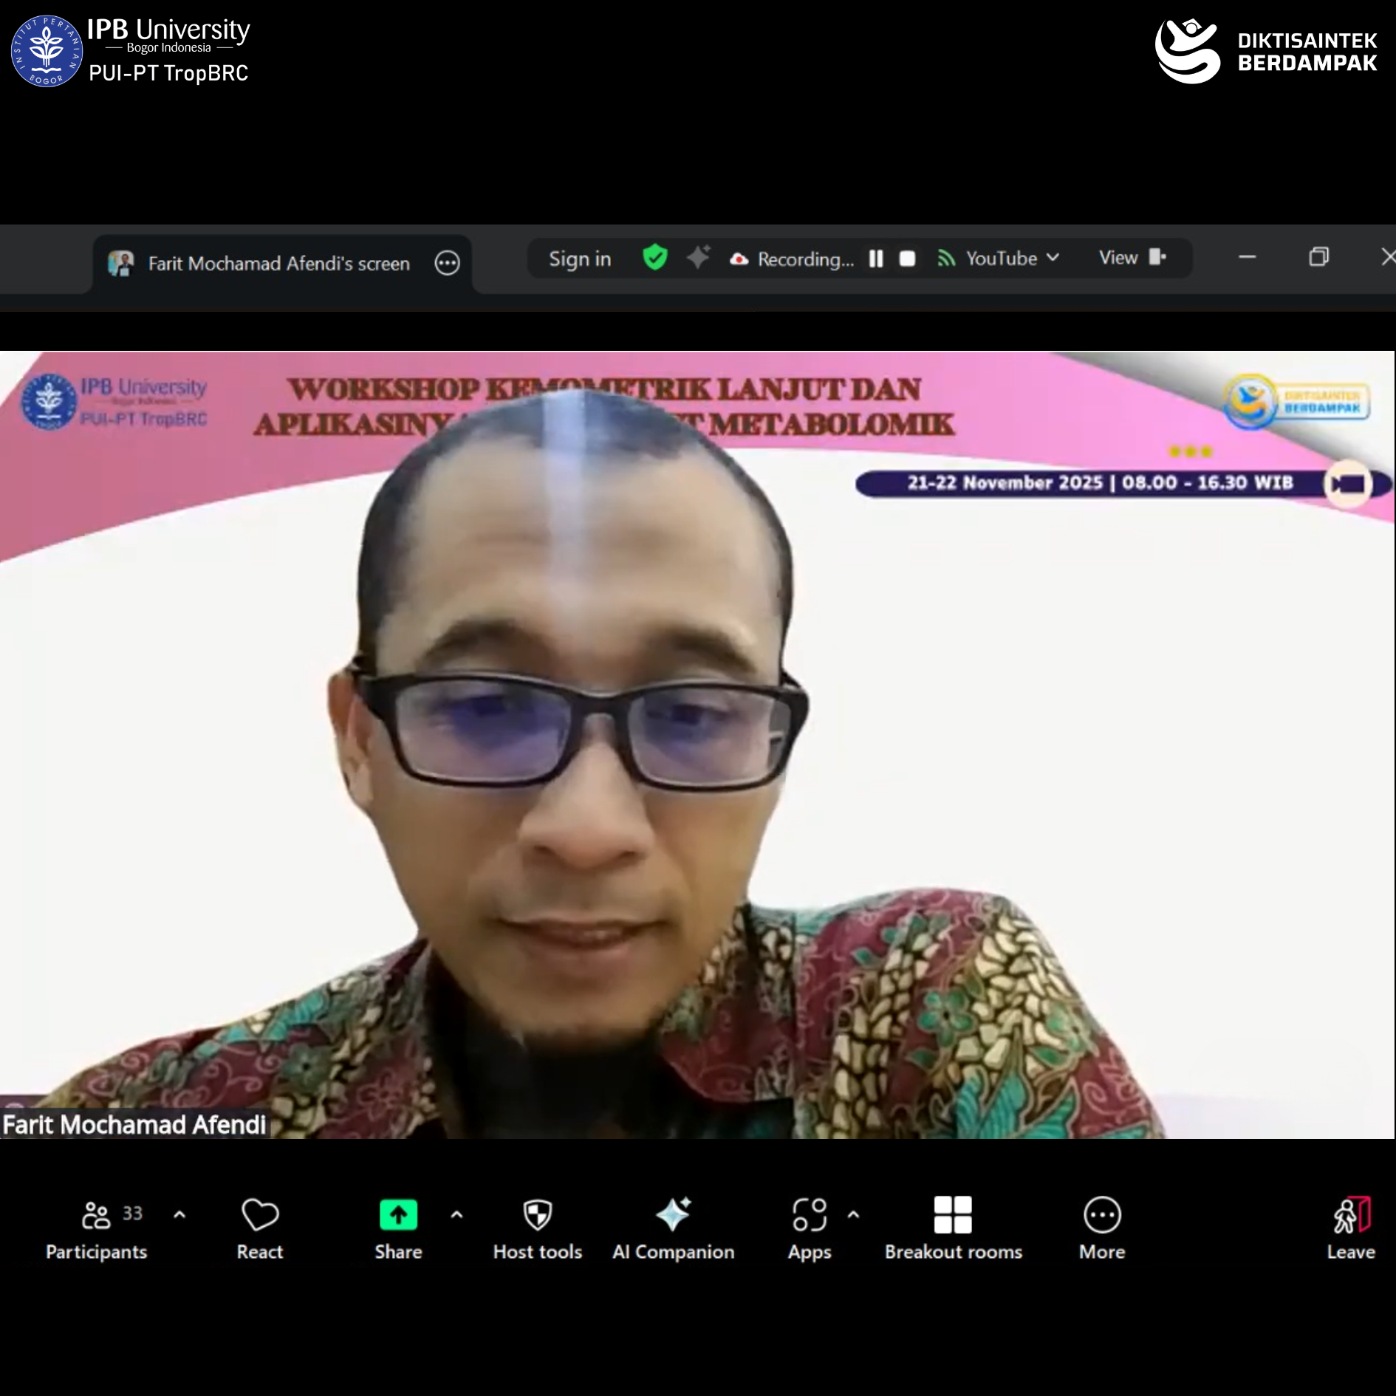The image size is (1396, 1396).
Task: Open the View layout menu
Action: coord(1132,258)
